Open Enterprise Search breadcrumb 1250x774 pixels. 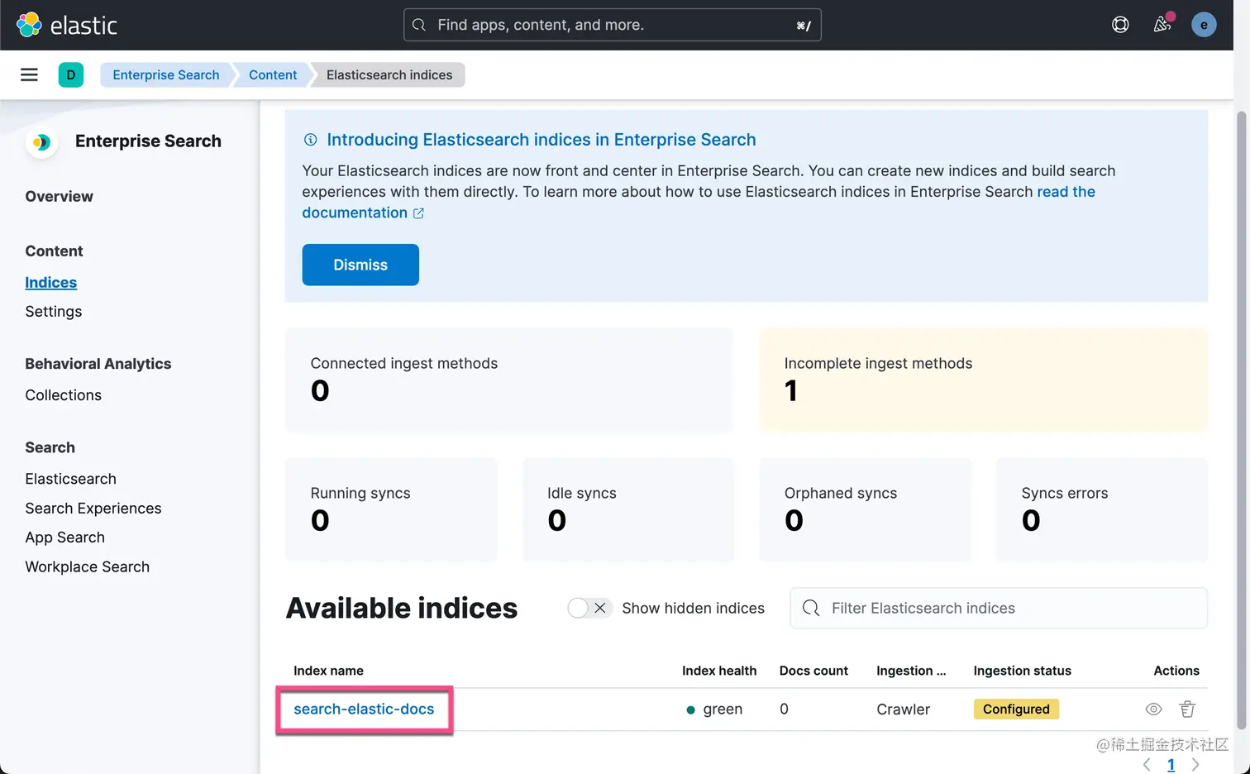166,75
